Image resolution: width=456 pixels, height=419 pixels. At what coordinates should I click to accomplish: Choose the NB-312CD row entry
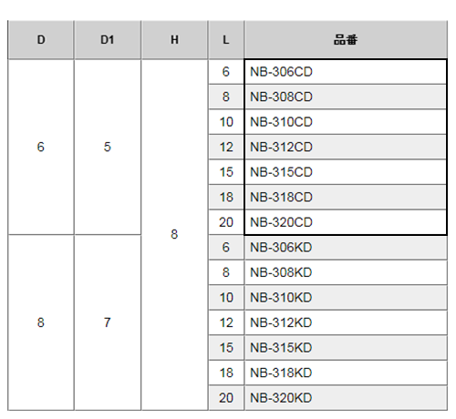(x=346, y=148)
